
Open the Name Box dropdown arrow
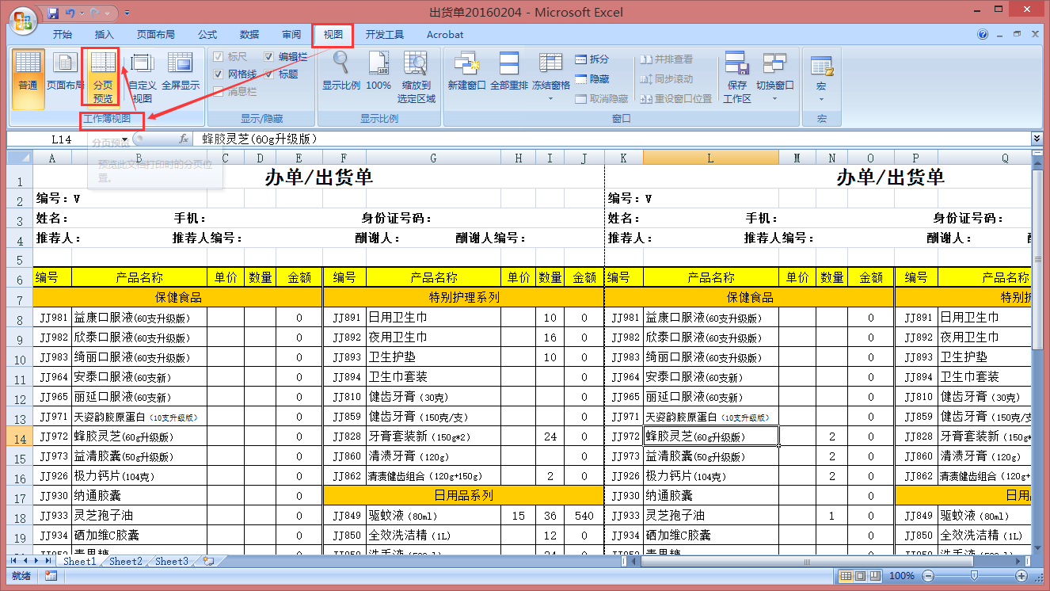124,139
